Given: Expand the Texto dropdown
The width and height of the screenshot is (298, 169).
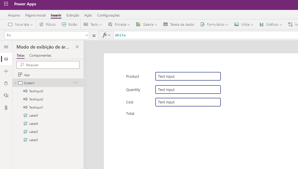Looking at the screenshot, I should [93, 24].
